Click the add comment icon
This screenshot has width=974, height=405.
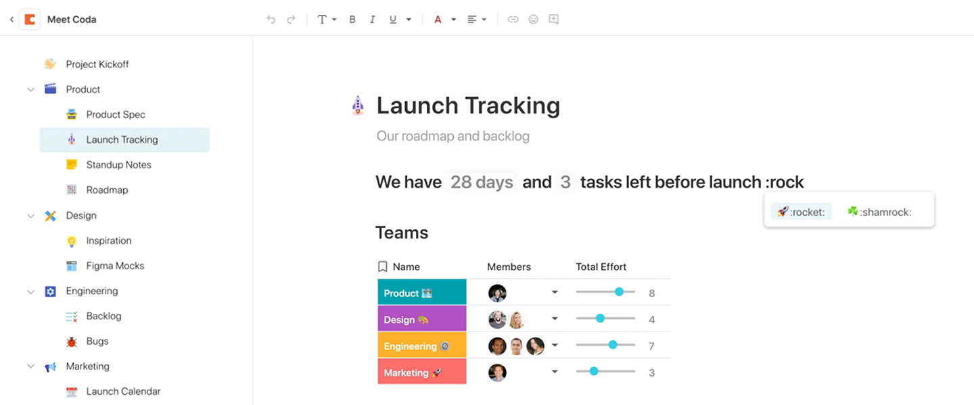click(553, 20)
